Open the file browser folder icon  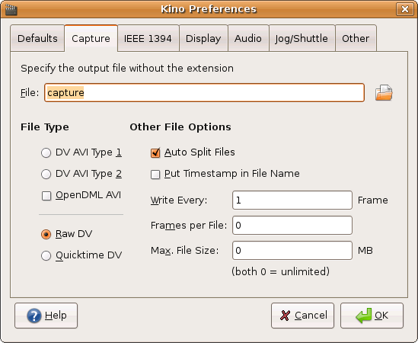(384, 93)
